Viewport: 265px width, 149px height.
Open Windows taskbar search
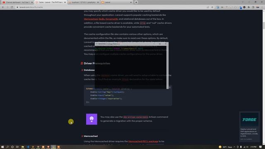pyautogui.click(x=7, y=147)
